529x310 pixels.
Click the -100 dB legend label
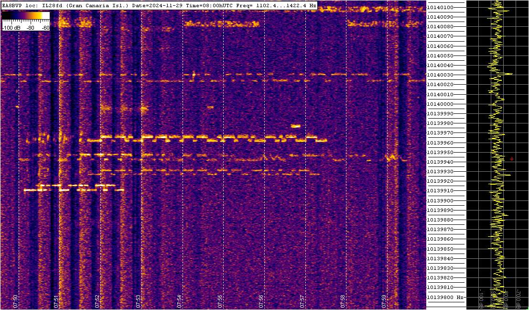(10, 28)
